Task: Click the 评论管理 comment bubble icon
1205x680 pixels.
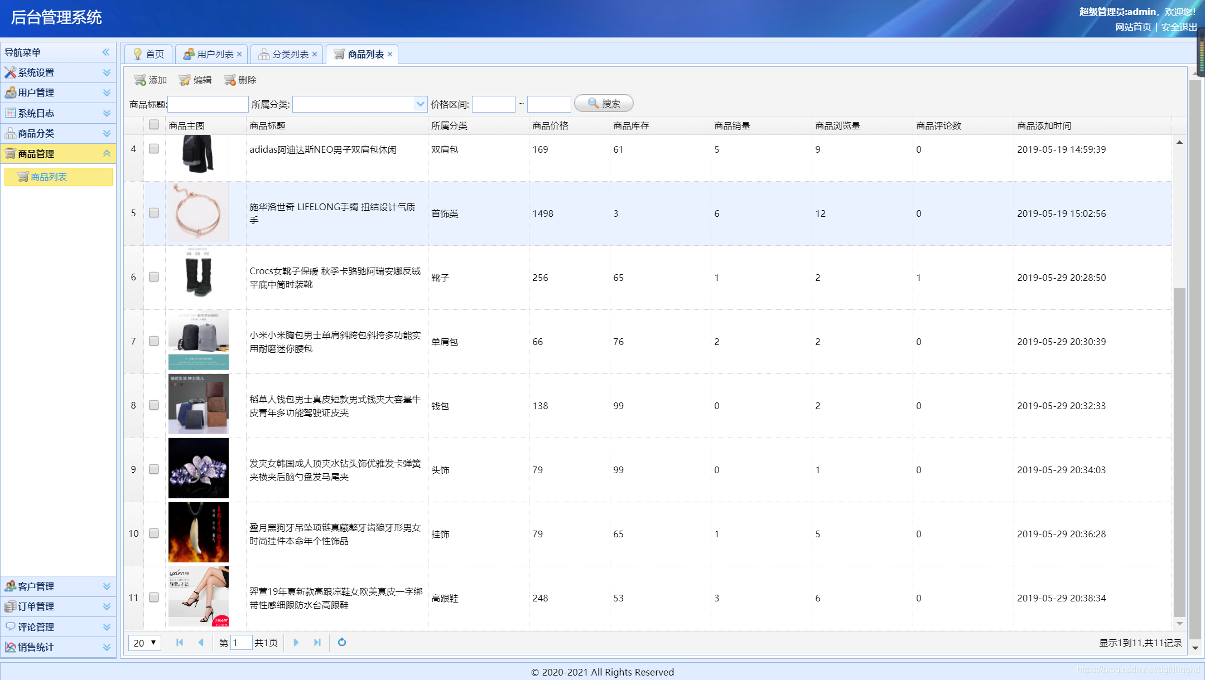Action: (10, 626)
